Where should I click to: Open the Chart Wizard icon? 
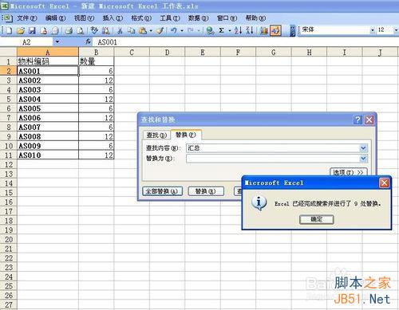(x=264, y=30)
